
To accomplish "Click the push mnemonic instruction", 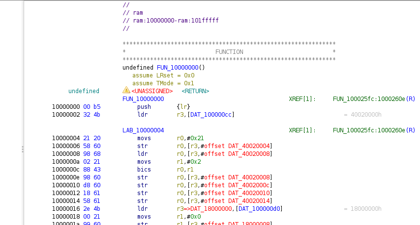I will [x=144, y=107].
